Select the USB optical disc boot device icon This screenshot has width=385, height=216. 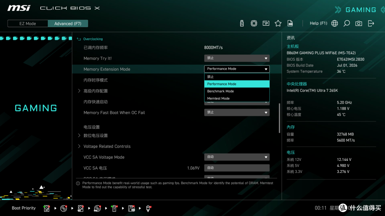pos(97,208)
